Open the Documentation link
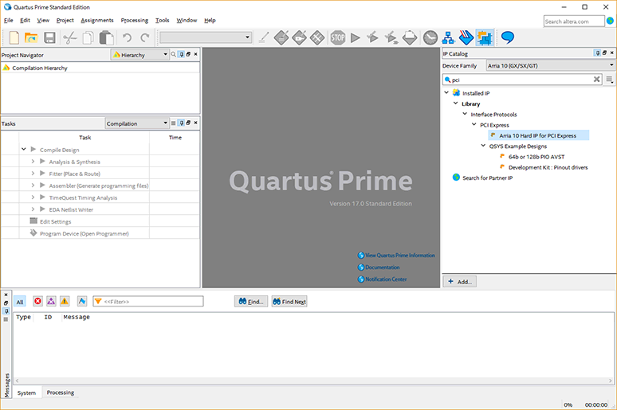The height and width of the screenshot is (410, 617). 379,267
